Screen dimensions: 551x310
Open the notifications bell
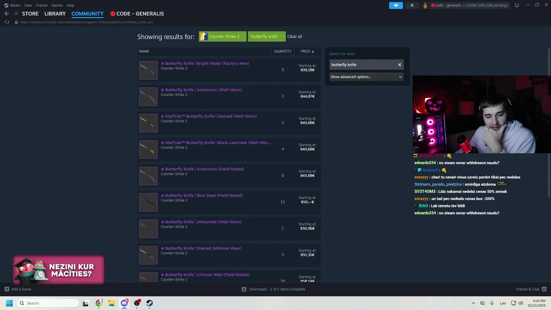click(412, 5)
